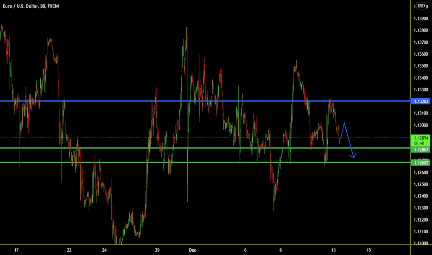Image resolution: width=432 pixels, height=255 pixels.
Task: Select the lower green horizontal line at 1.12683
Action: (x=205, y=162)
